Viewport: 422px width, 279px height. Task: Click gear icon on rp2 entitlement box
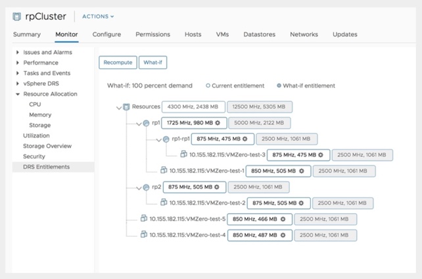(218, 187)
